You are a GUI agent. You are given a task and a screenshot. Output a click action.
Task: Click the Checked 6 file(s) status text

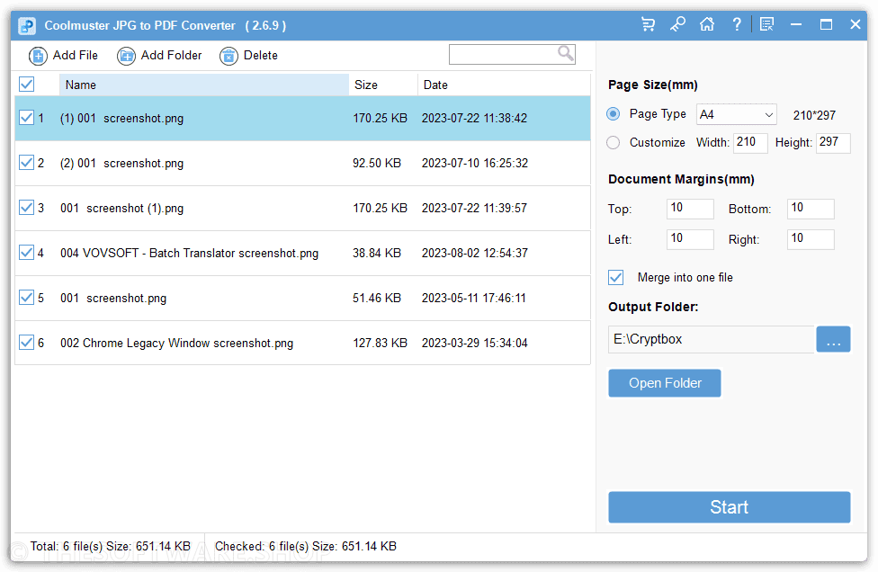click(x=306, y=546)
